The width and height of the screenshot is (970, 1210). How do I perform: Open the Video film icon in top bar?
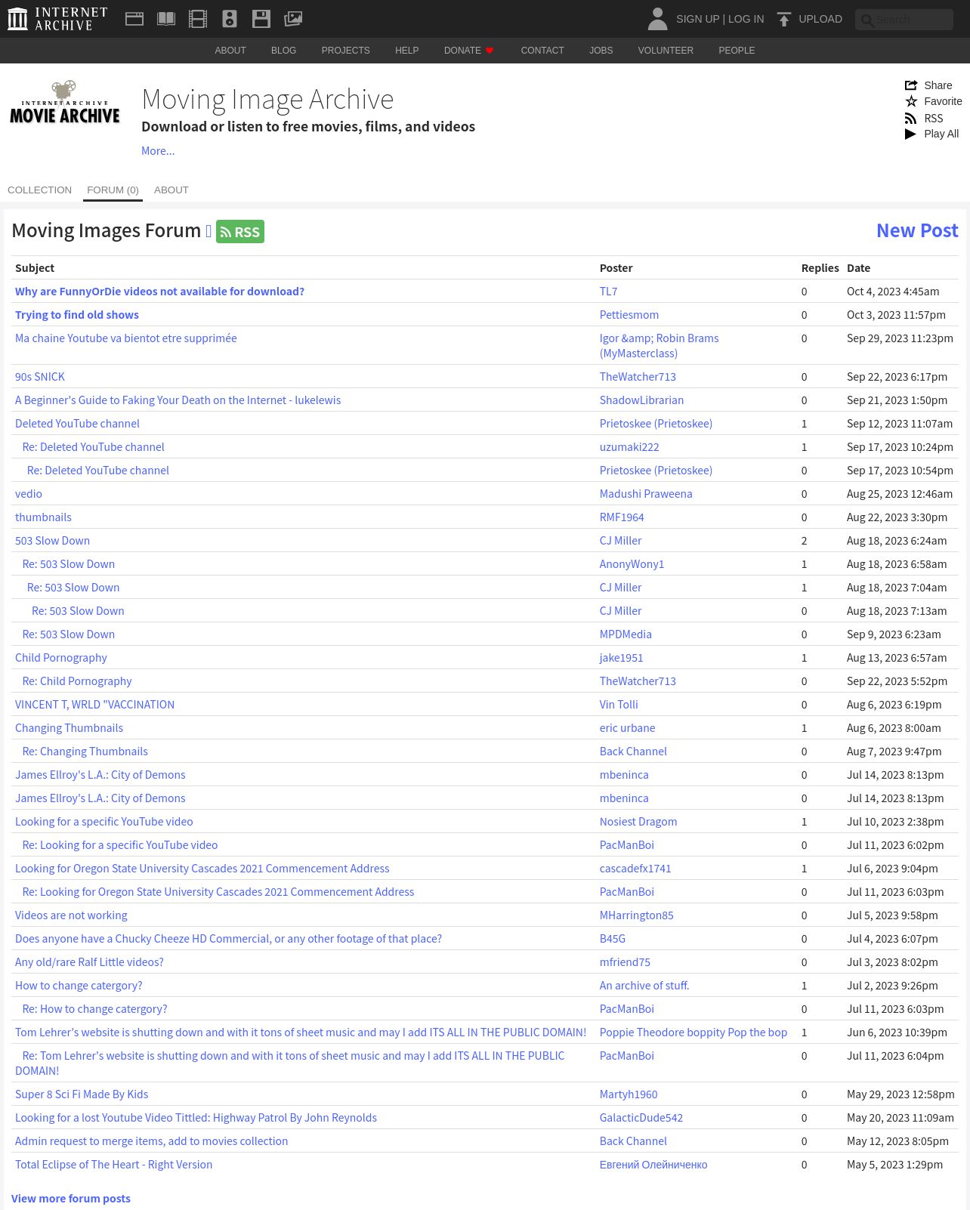198,19
